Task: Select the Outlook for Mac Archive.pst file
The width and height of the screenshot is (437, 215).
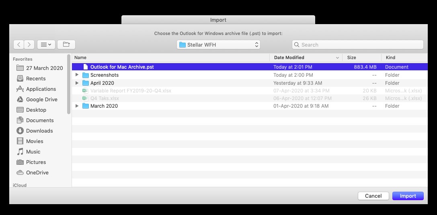Action: click(122, 67)
